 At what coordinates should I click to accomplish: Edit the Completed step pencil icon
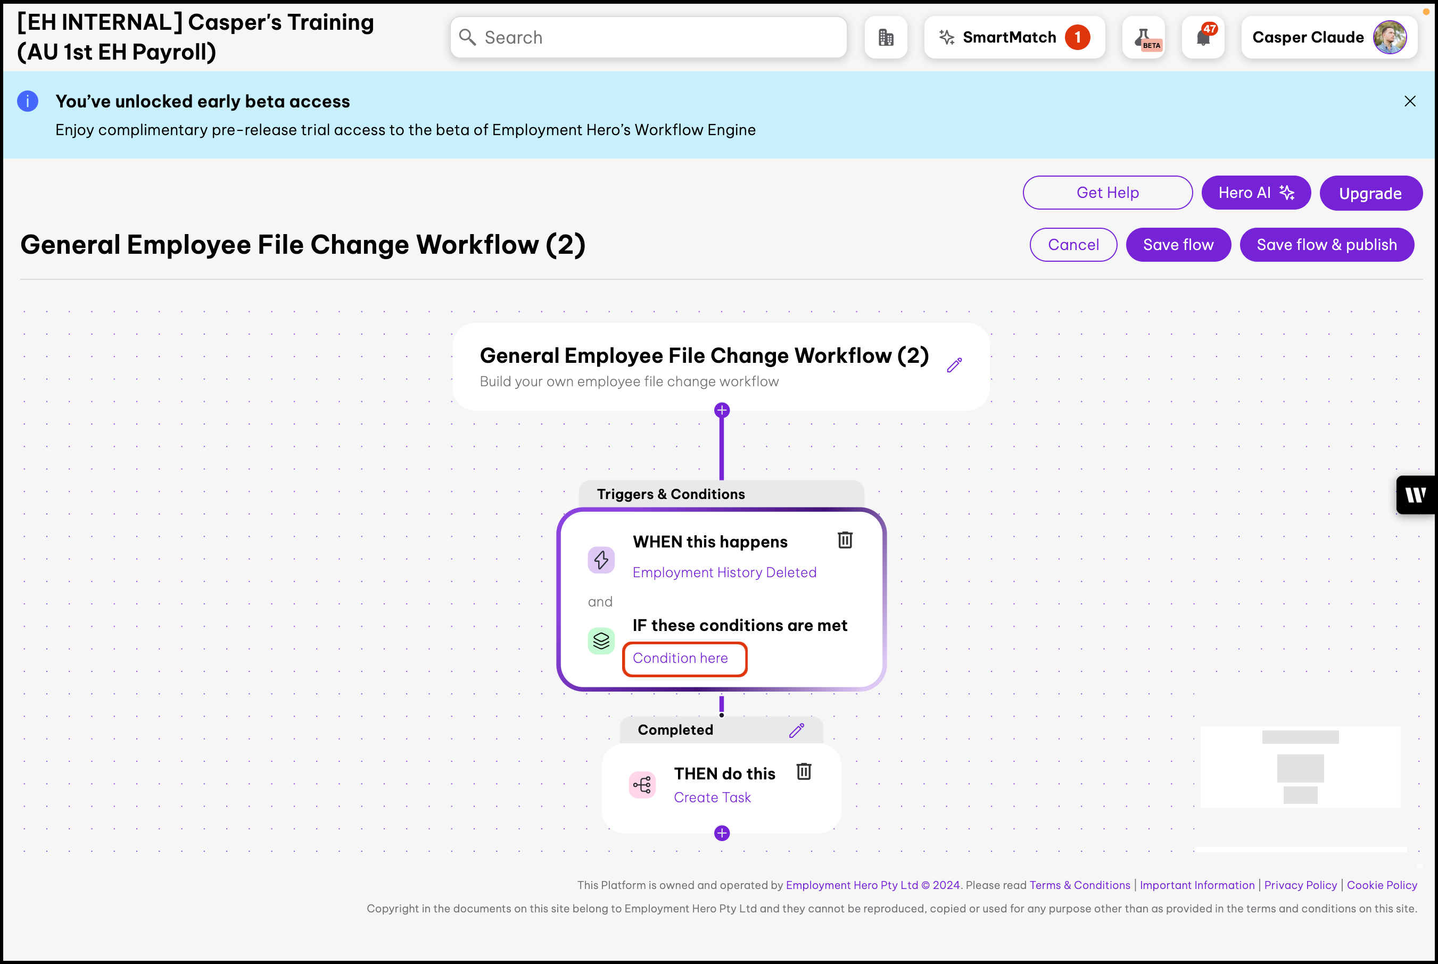pos(797,730)
